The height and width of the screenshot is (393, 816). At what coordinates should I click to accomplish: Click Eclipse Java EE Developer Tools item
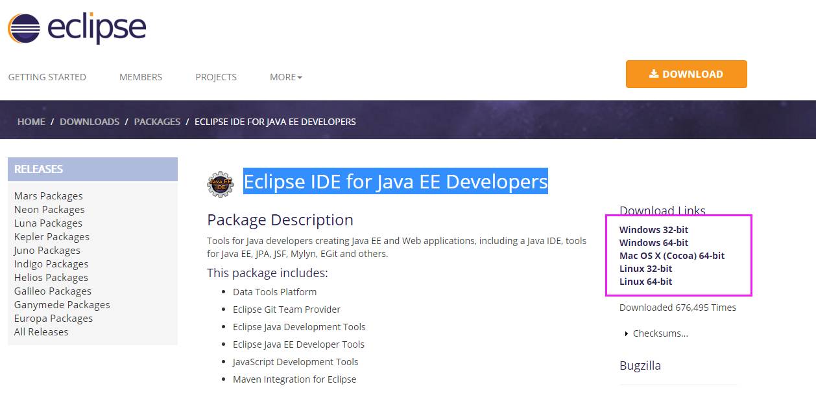[298, 344]
